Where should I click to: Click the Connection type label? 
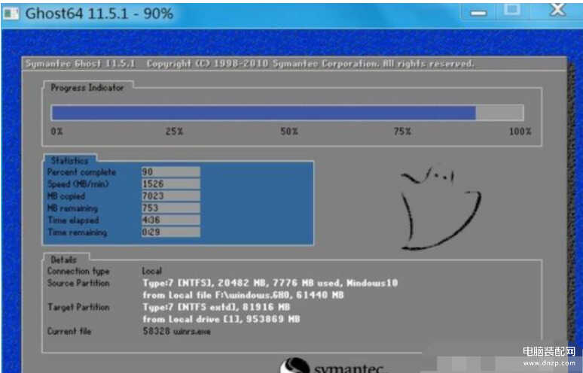point(78,271)
